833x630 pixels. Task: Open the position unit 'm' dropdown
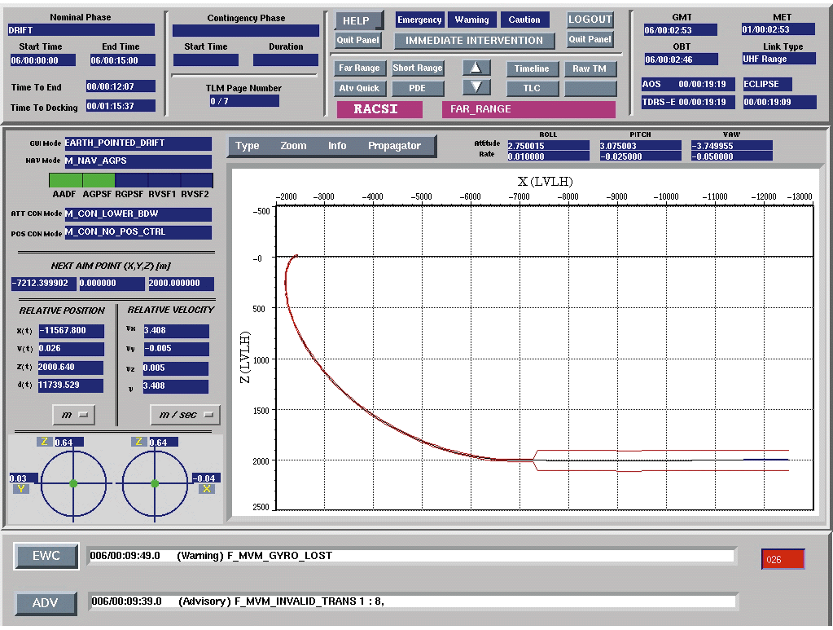(73, 415)
